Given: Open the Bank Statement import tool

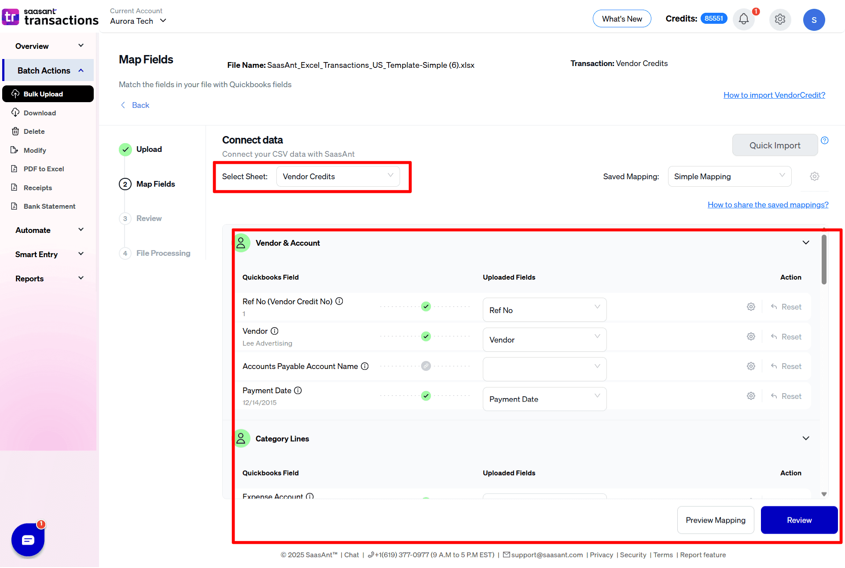Looking at the screenshot, I should (x=49, y=206).
